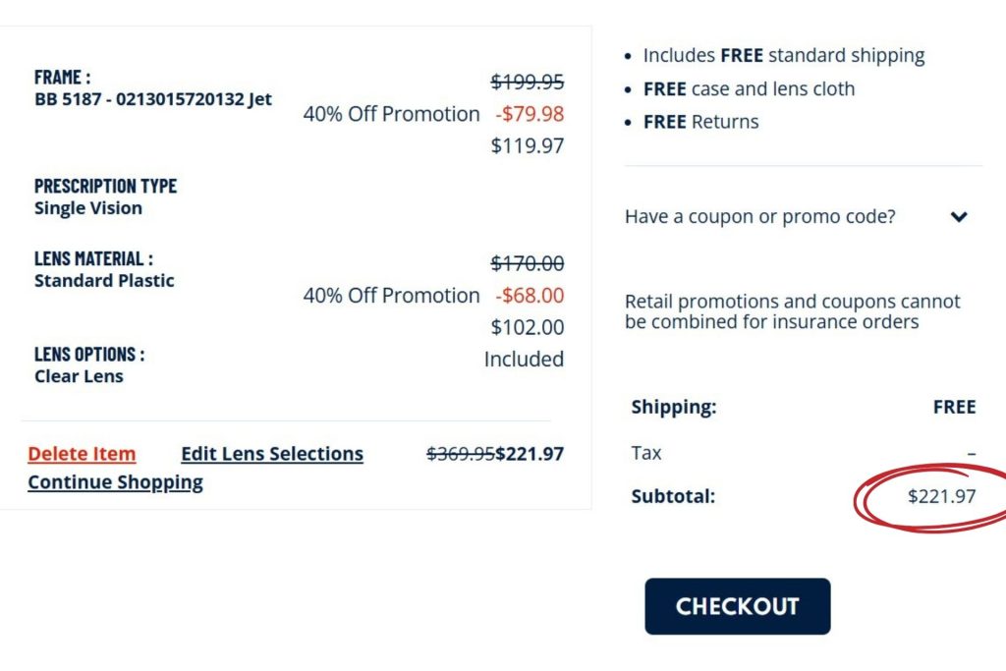
Task: Delete Item from the cart
Action: pyautogui.click(x=82, y=454)
